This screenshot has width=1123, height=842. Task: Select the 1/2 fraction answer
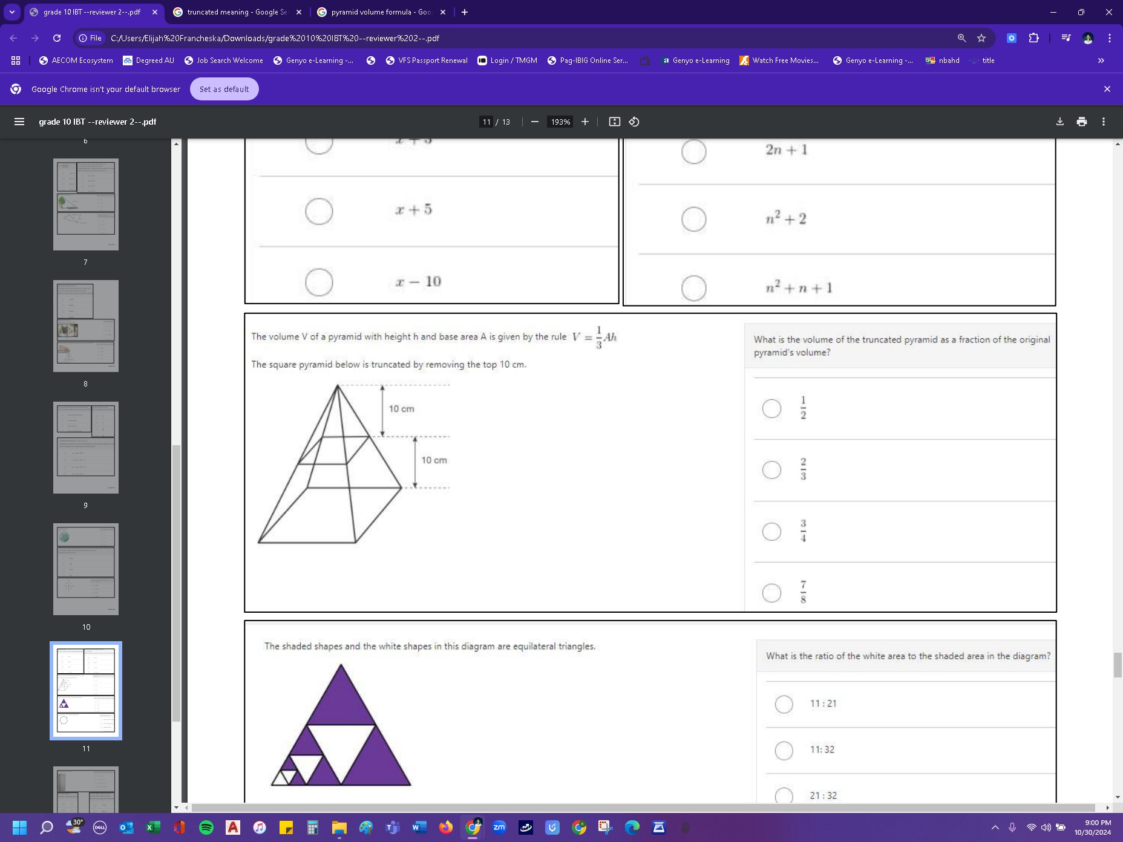771,408
